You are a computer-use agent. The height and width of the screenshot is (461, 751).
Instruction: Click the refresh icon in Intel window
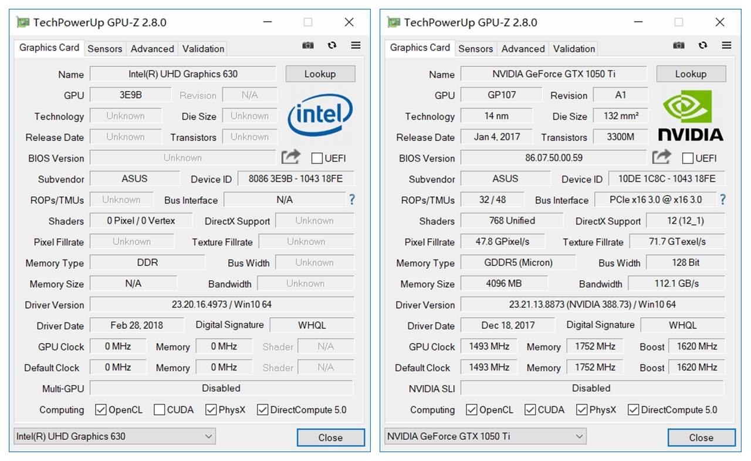click(x=332, y=46)
